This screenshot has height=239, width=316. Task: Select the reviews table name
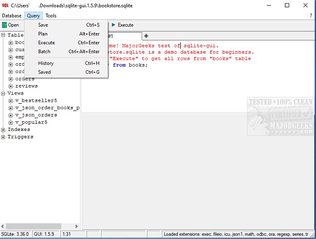(x=26, y=86)
